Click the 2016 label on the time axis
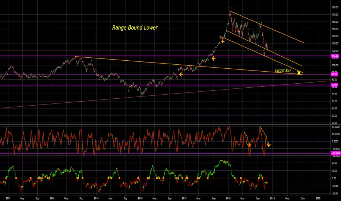The width and height of the screenshot is (341, 201). (x=140, y=198)
